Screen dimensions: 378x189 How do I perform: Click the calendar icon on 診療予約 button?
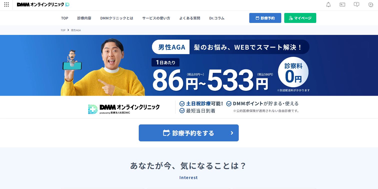coord(257,18)
